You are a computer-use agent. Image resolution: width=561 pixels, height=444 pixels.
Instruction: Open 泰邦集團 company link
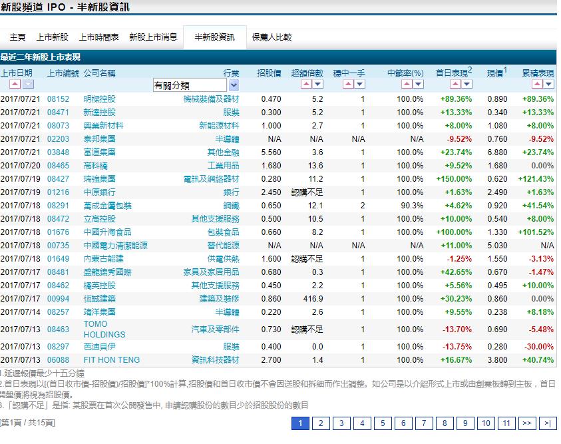pyautogui.click(x=99, y=139)
